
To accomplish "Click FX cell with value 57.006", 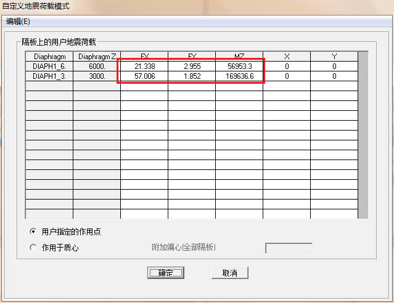I will (144, 76).
